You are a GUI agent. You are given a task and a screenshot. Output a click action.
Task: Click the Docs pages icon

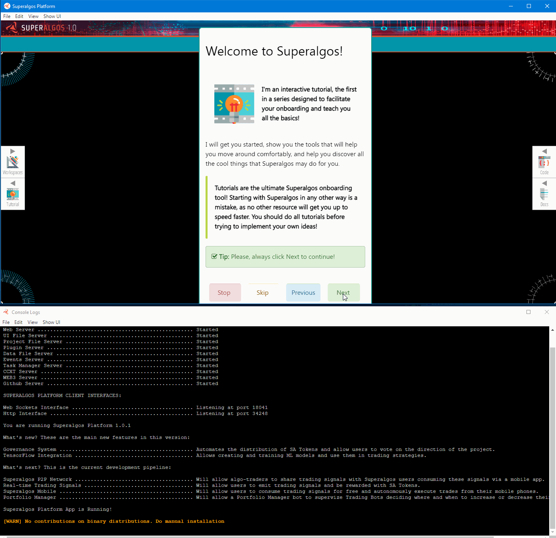coord(544,194)
